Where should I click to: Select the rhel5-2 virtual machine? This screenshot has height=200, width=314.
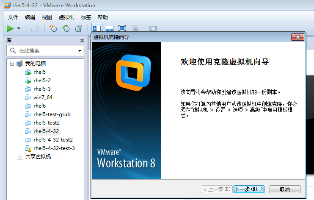tap(42, 81)
